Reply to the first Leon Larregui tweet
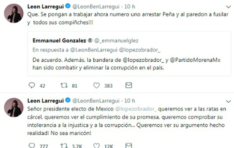 [x=32, y=85]
